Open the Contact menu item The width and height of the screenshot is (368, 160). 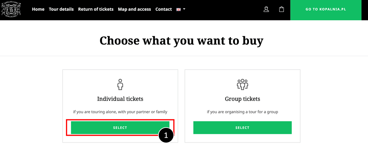click(x=163, y=9)
